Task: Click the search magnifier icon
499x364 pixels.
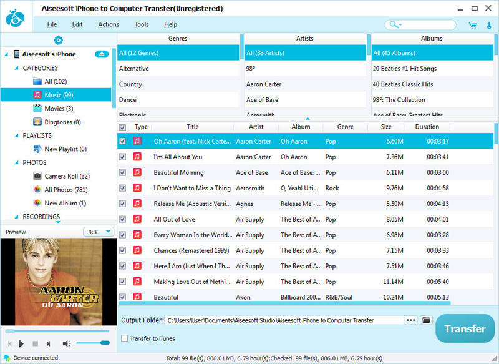Action: click(394, 24)
